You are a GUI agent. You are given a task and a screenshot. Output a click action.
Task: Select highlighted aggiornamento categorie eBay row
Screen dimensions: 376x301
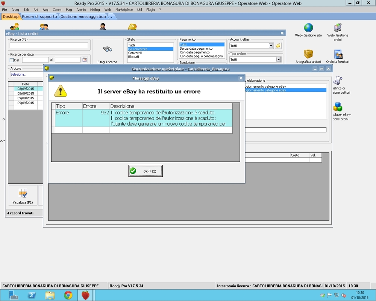tap(285, 90)
